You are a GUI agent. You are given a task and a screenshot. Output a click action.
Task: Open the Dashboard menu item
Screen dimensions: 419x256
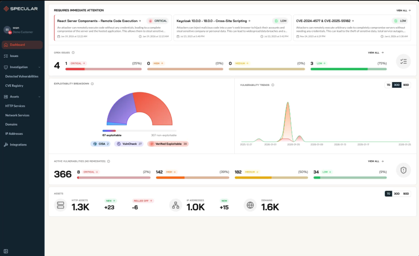click(x=22, y=45)
